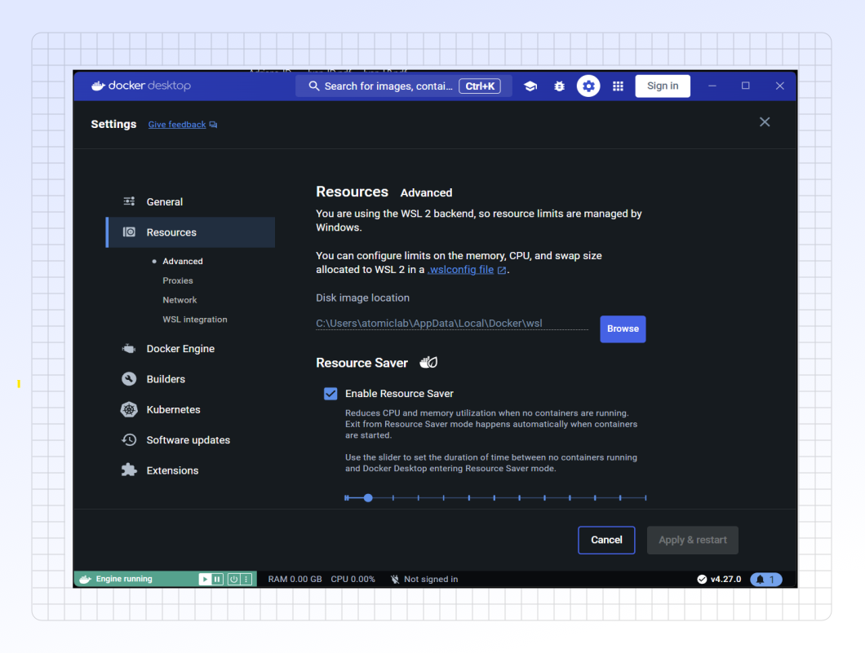Click the Troubleshoot bug icon

pos(559,86)
